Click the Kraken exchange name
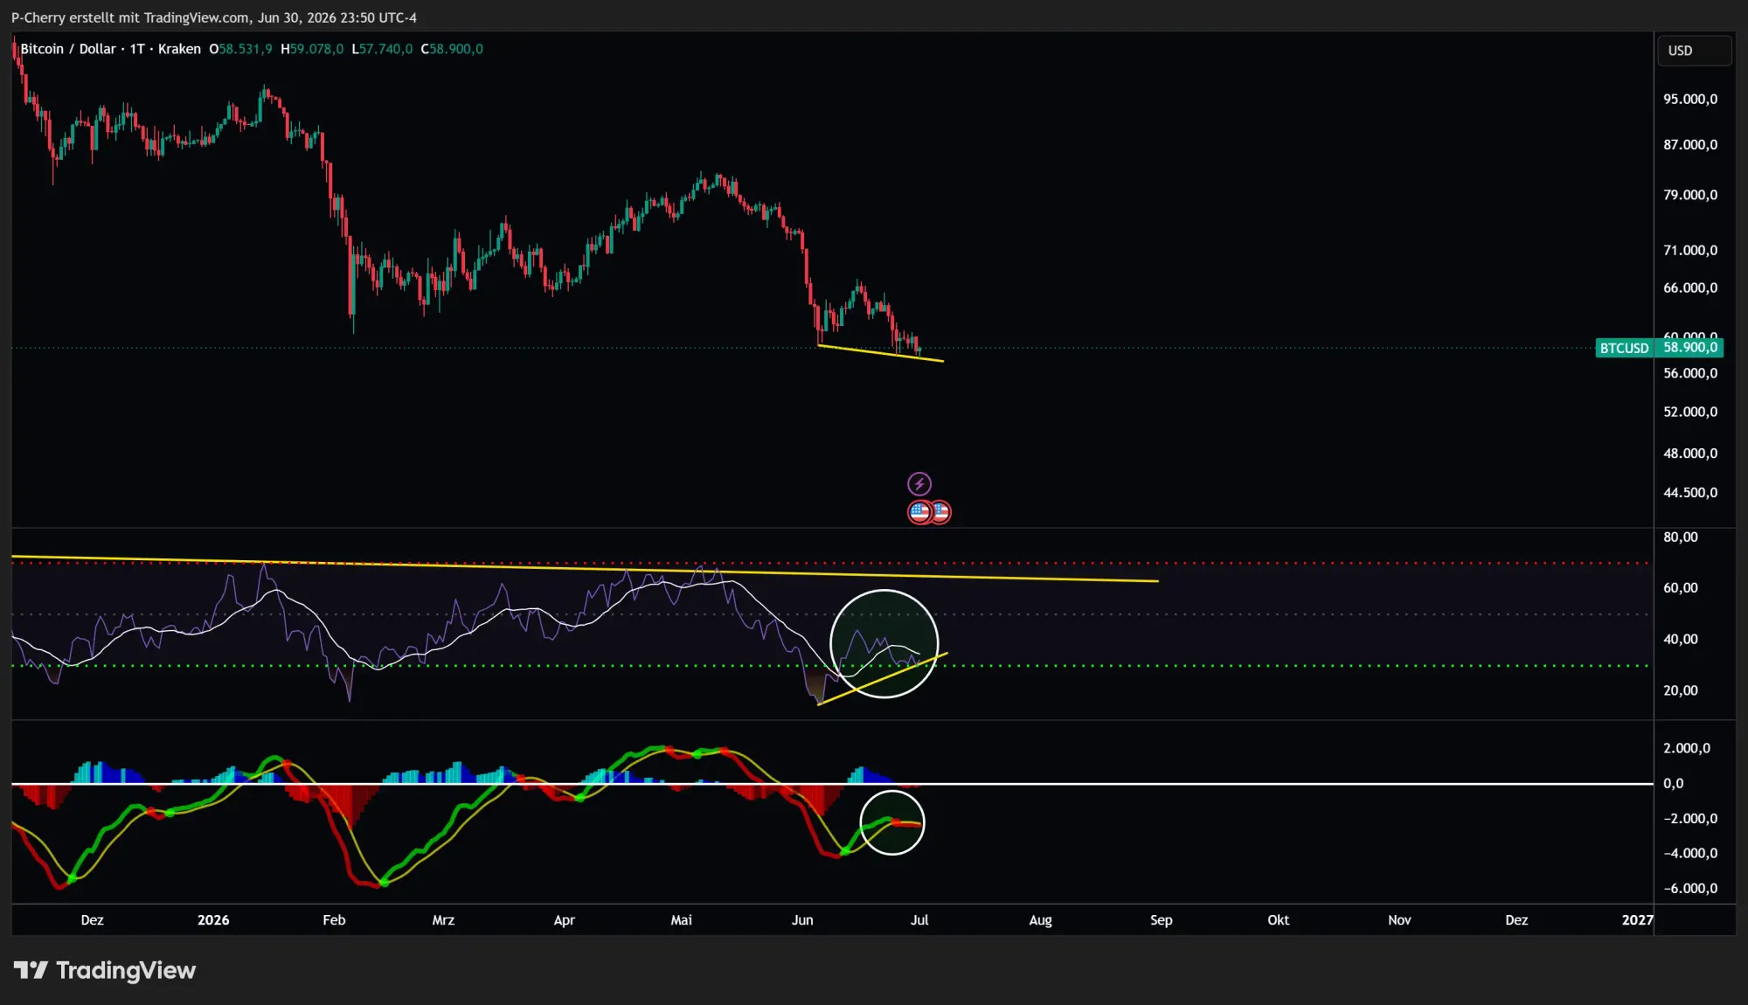The height and width of the screenshot is (1005, 1748). 179,49
